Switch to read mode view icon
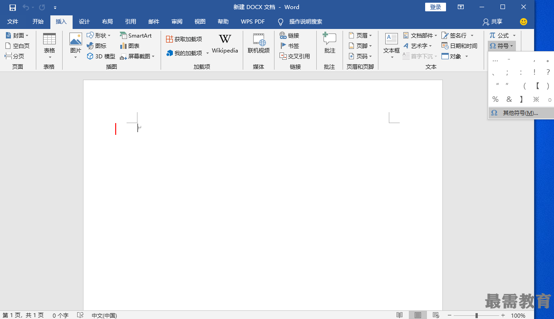The image size is (554, 319). (400, 315)
